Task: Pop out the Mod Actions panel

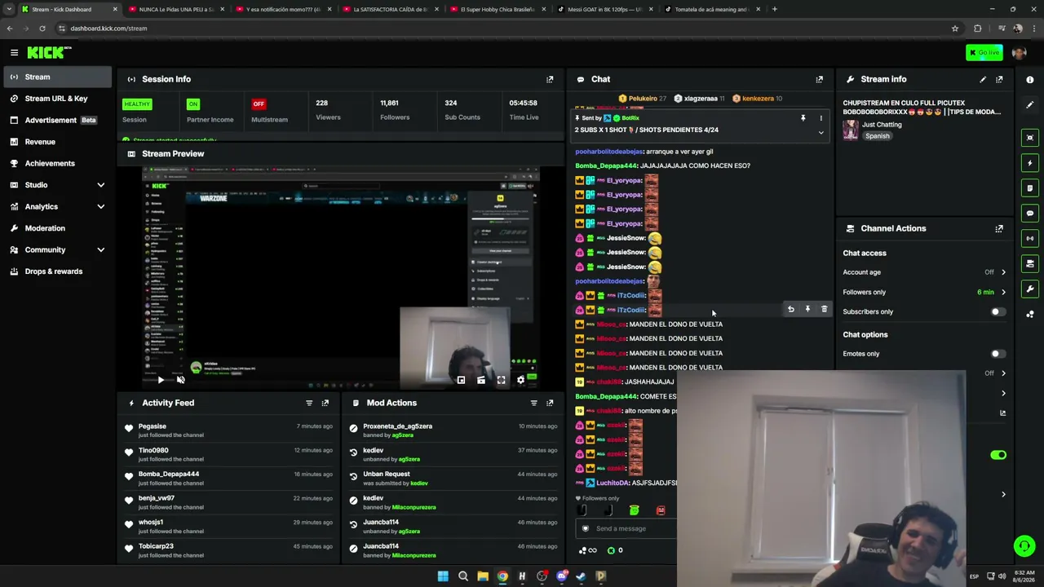Action: 550,403
